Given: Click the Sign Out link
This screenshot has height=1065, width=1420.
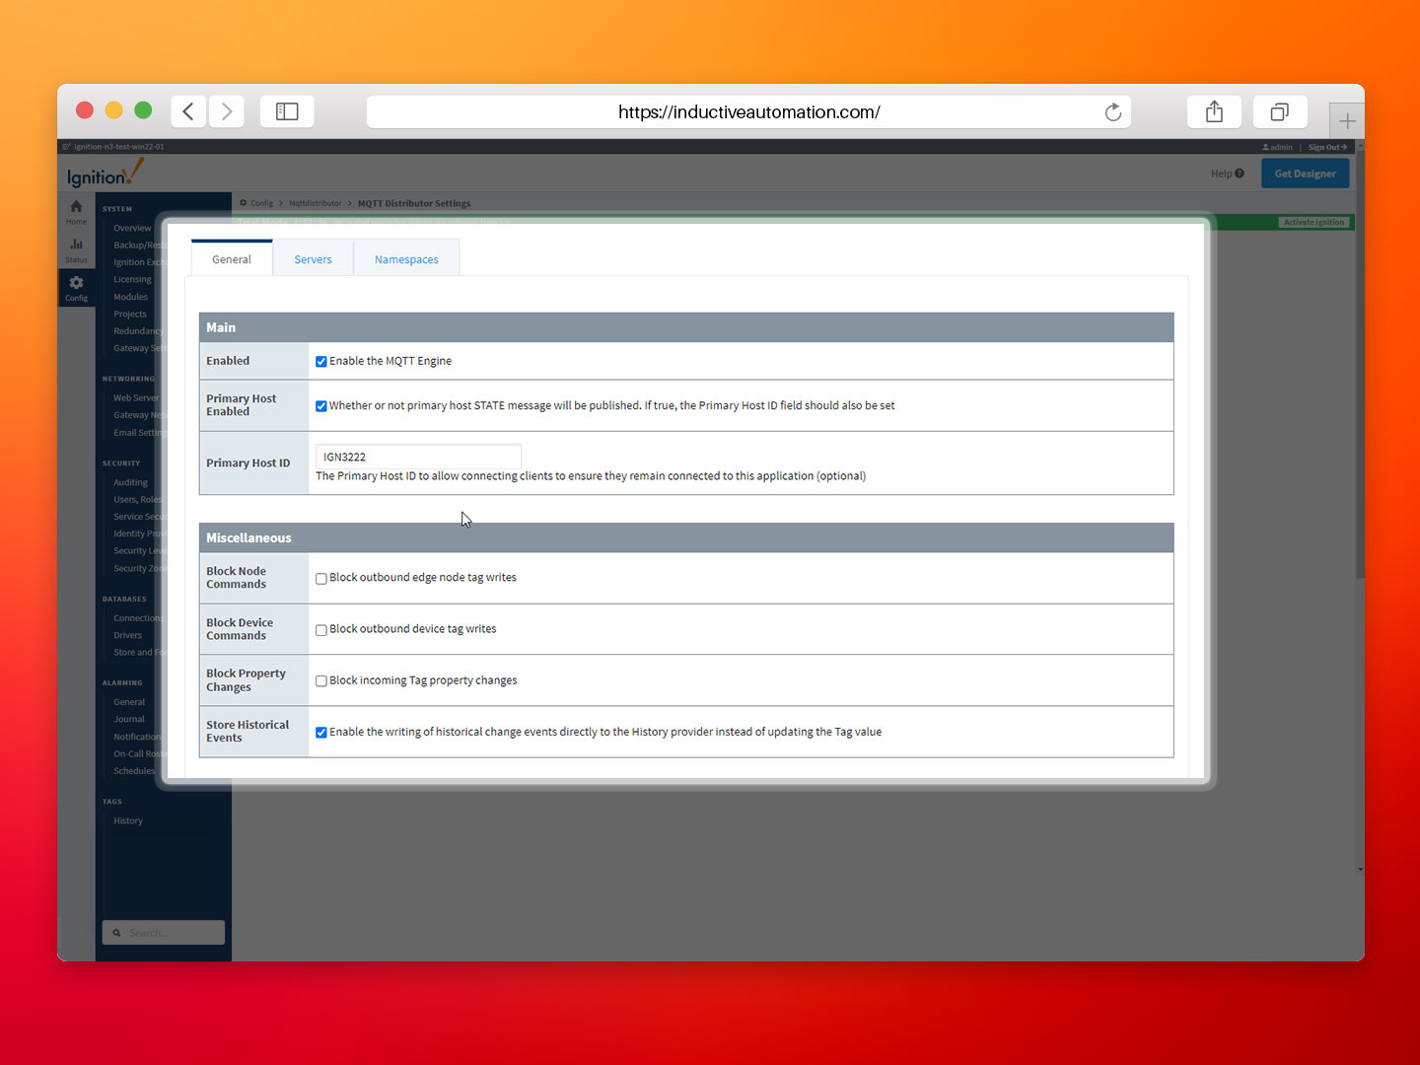Looking at the screenshot, I should 1327,147.
